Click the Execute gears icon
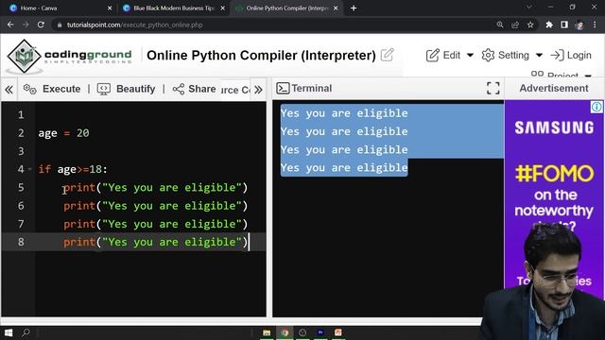This screenshot has height=340, width=605. pyautogui.click(x=29, y=89)
